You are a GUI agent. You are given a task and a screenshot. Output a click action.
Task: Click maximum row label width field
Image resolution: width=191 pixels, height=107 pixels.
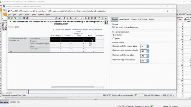144,61
